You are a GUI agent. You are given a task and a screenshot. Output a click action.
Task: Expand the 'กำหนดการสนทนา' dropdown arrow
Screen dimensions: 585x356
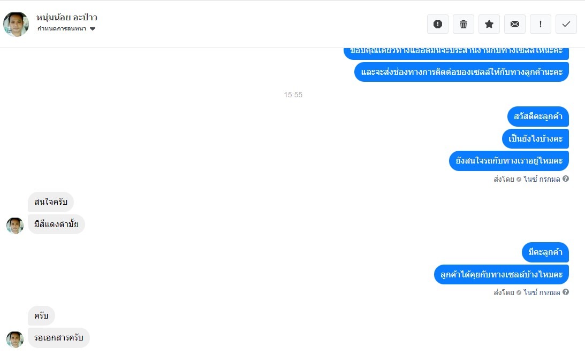tap(93, 29)
